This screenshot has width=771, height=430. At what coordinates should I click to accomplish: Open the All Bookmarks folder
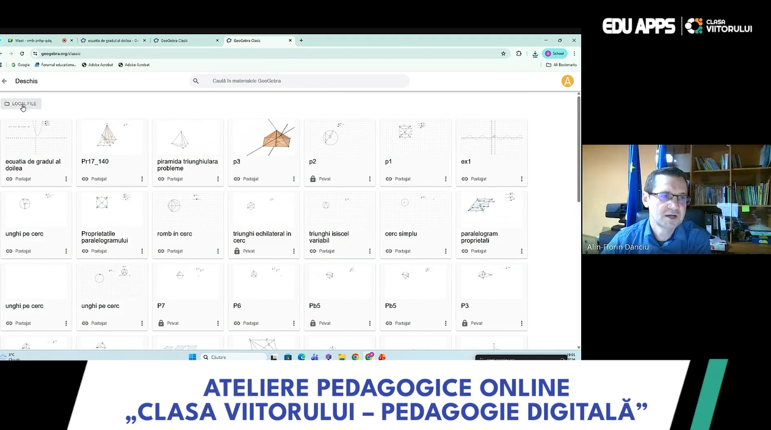(561, 65)
